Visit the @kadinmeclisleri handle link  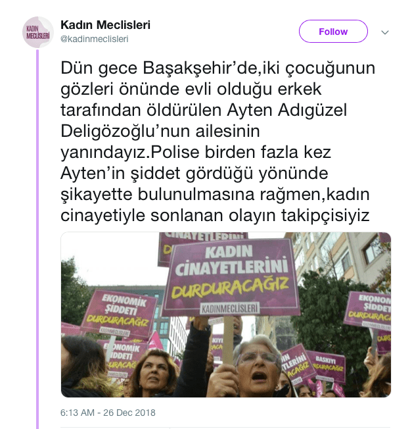click(x=94, y=39)
